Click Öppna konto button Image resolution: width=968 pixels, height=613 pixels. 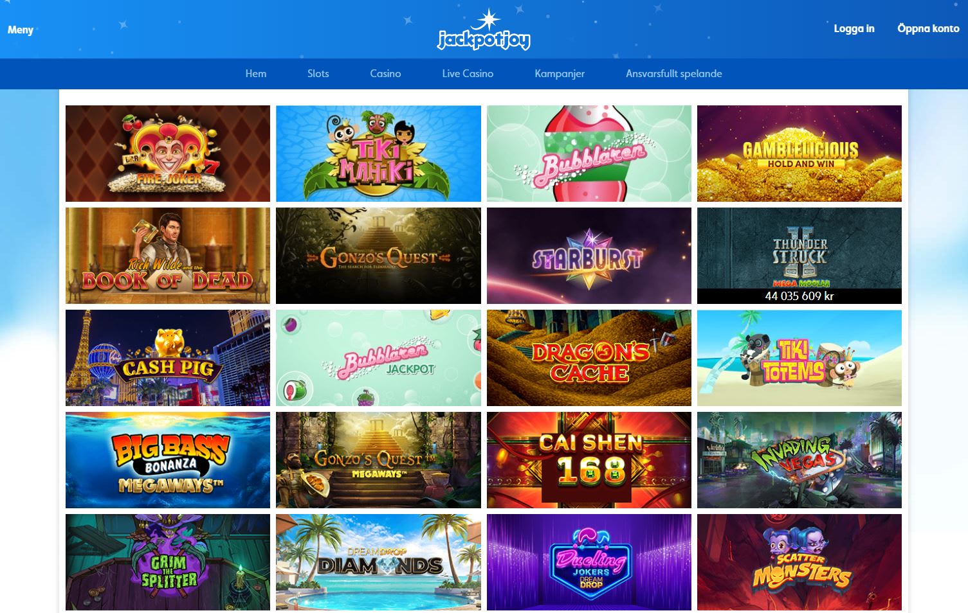928,28
